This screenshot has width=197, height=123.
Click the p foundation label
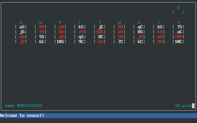coord(179,8)
